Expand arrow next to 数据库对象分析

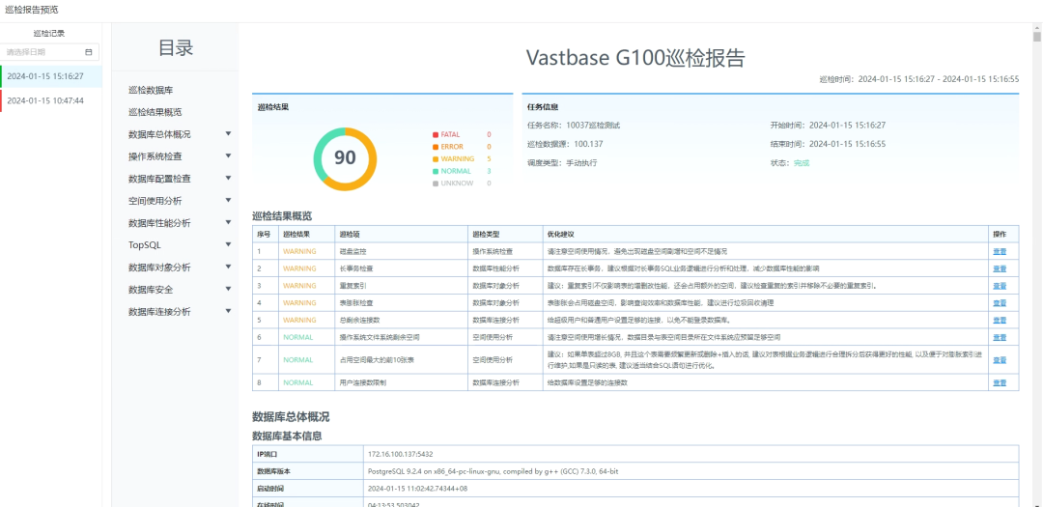[x=228, y=267]
